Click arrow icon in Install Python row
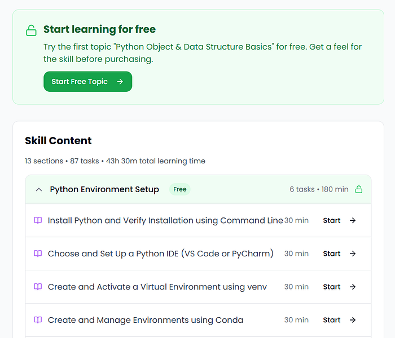This screenshot has height=338, width=395. (x=353, y=220)
